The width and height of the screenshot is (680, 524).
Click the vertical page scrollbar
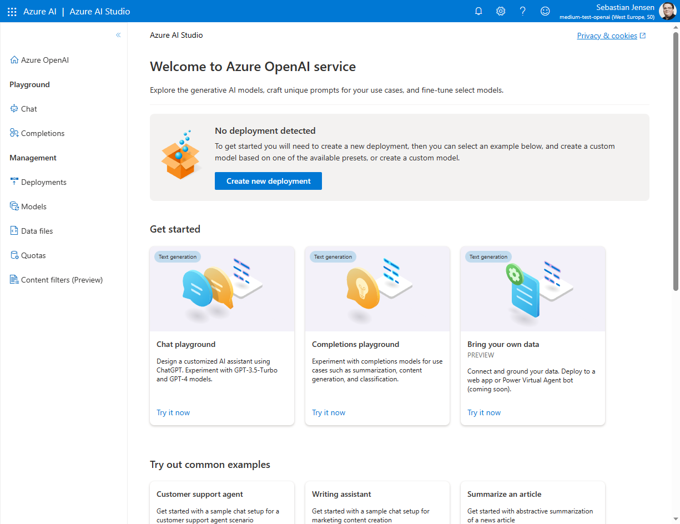pos(676,167)
